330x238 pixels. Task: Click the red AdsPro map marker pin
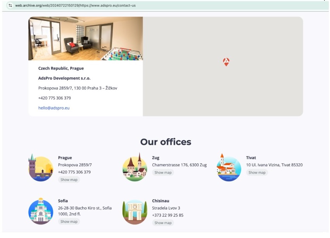tap(226, 62)
